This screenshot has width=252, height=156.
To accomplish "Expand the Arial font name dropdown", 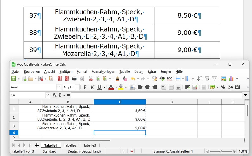I will (59, 87).
